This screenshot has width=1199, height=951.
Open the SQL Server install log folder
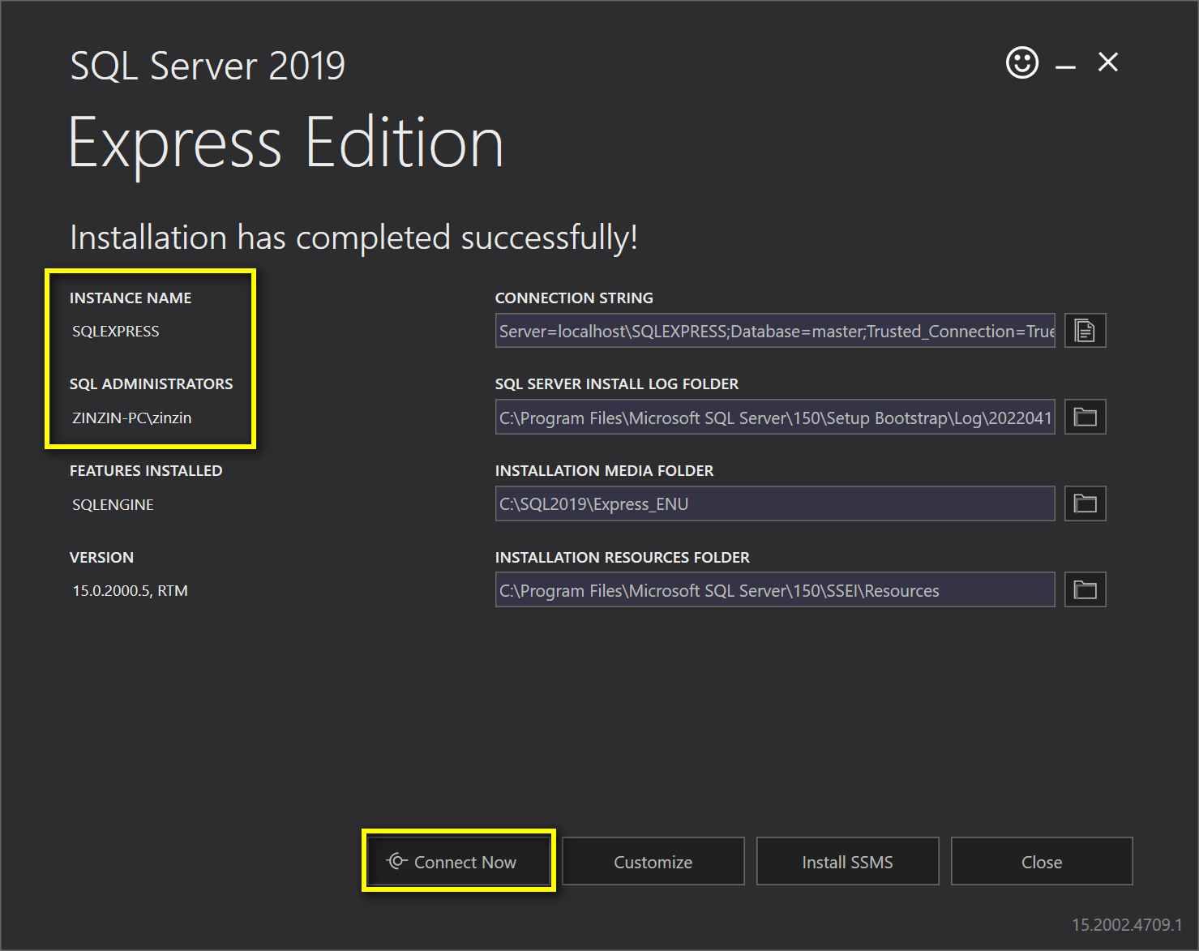(1085, 418)
